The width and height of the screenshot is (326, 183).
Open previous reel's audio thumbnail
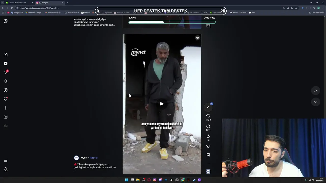click(208, 26)
